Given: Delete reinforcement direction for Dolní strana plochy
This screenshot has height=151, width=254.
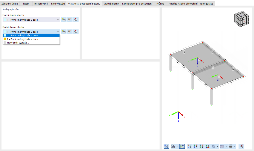Looking at the screenshot, I should pyautogui.click(x=76, y=32).
